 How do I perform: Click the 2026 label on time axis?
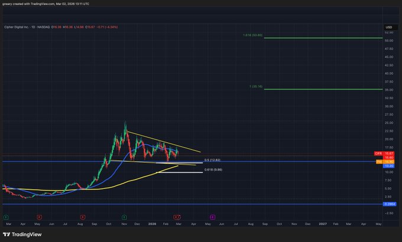152,224
